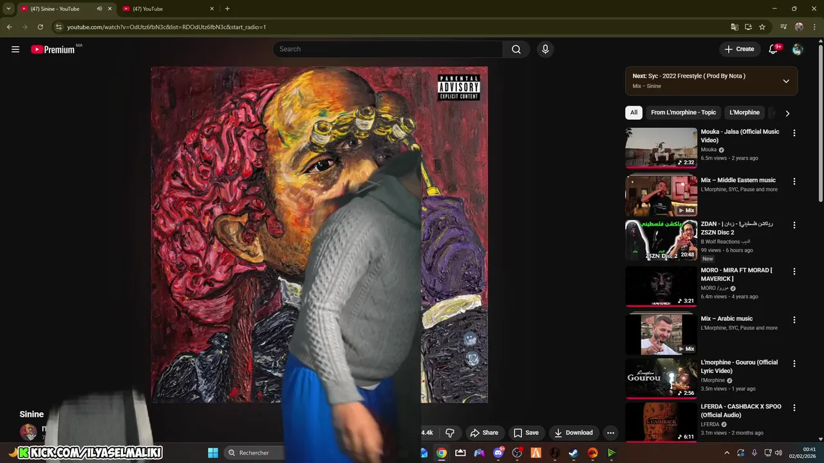Mute the Sinine tab audio icon

99,9
